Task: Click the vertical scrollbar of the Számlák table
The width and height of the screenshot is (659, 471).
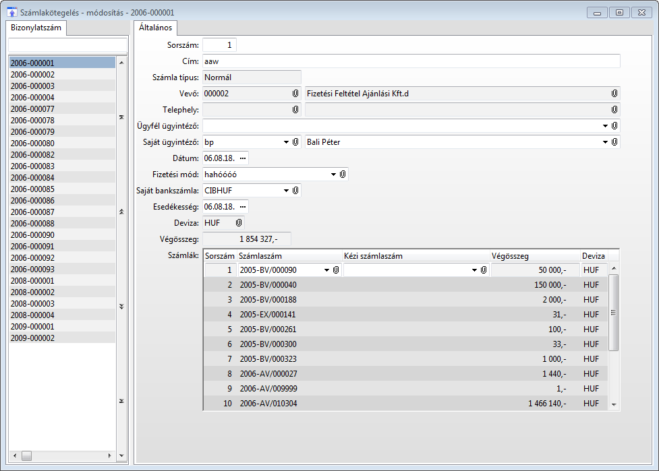Action: tap(613, 311)
